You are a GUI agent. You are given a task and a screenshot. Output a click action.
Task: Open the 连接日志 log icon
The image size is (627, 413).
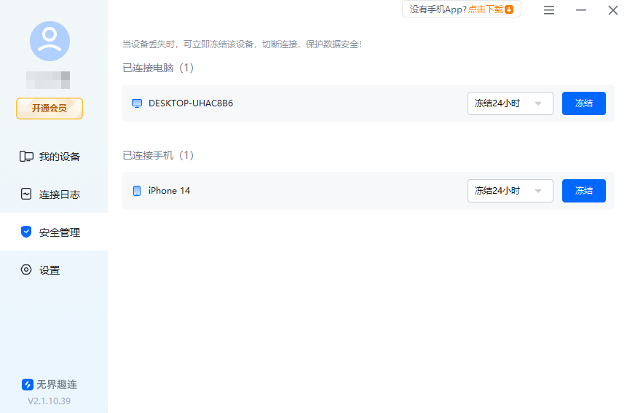pos(26,194)
